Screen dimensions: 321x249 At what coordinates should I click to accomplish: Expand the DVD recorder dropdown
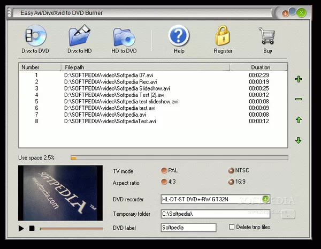pos(265,199)
